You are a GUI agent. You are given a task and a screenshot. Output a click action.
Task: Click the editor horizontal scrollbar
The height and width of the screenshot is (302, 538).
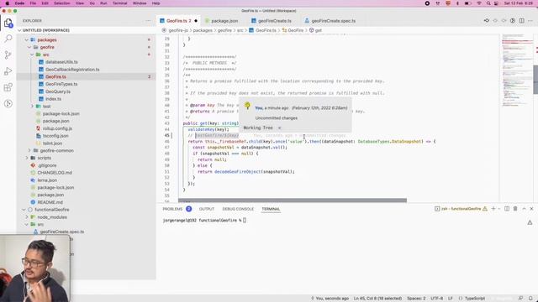(293, 200)
